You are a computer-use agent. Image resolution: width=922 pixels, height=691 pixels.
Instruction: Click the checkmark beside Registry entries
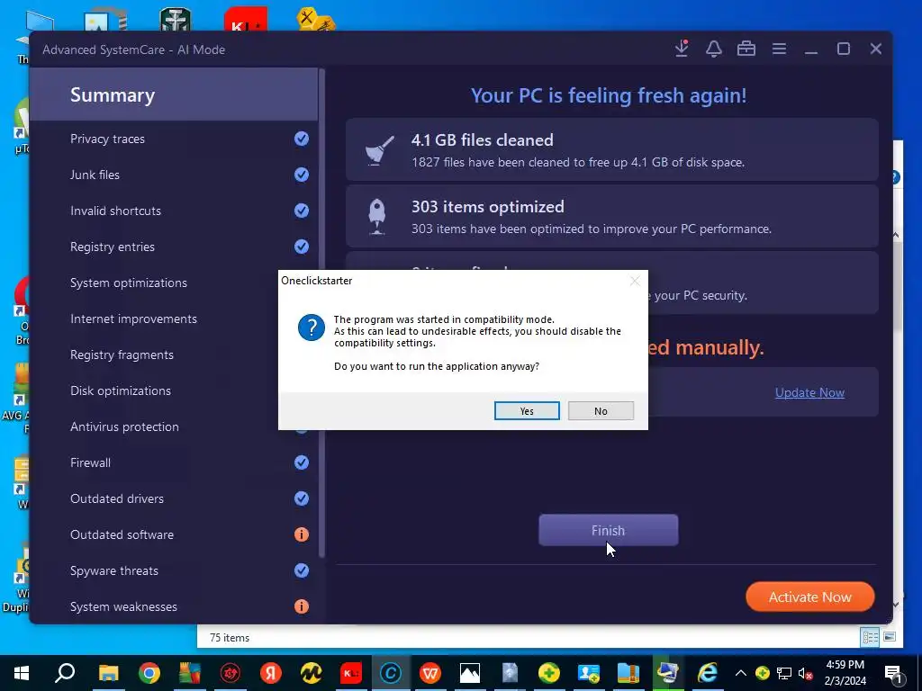pos(301,247)
